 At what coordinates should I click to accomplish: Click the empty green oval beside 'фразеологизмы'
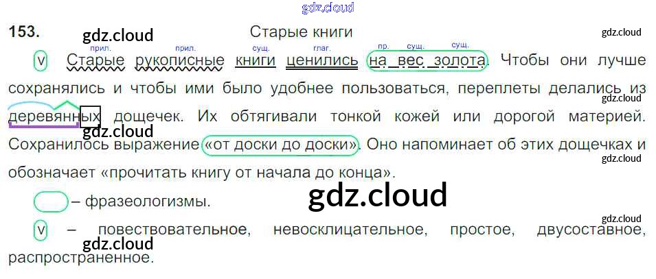coord(51,202)
